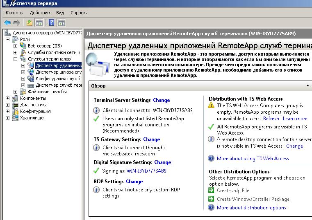Click the Веб-сервер (IIS) role icon
Image resolution: width=312 pixels, height=220 pixels.
[23, 46]
